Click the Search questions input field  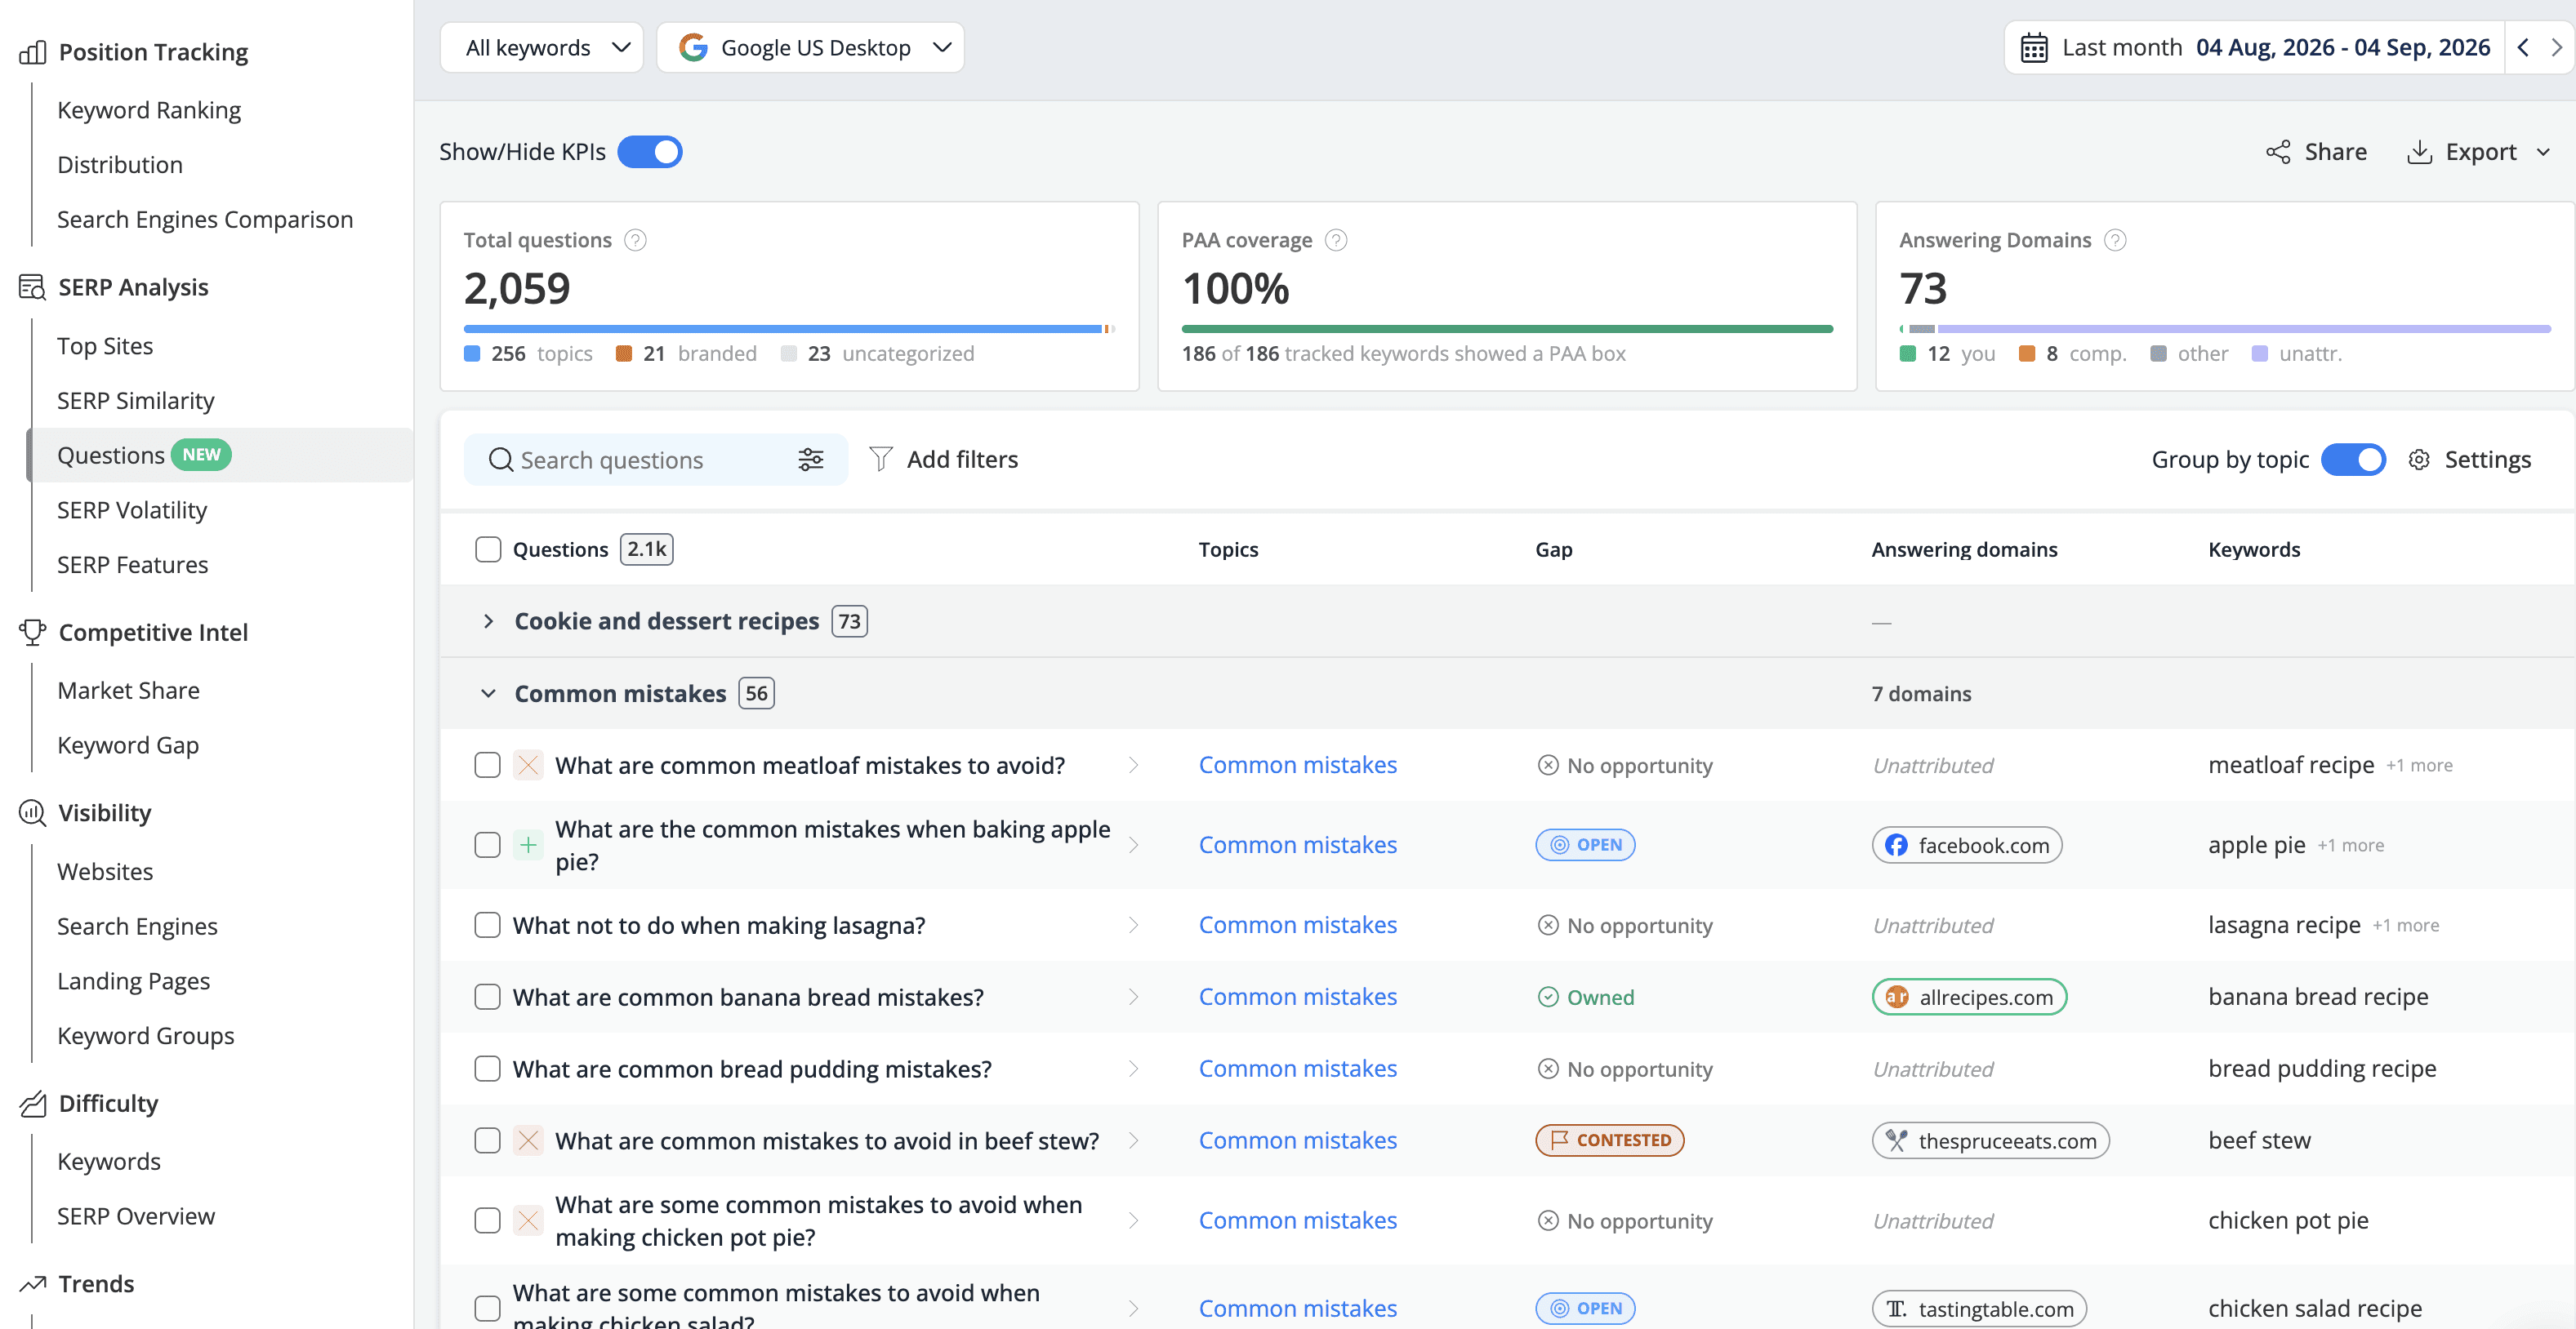655,460
